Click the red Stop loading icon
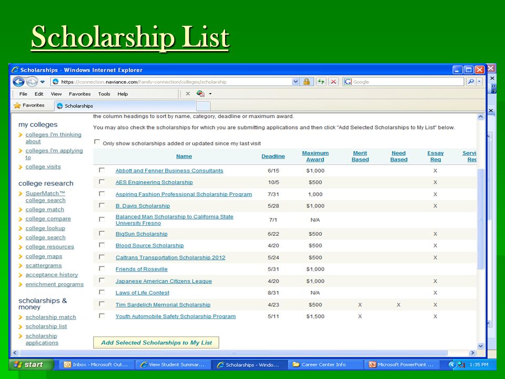 (334, 82)
